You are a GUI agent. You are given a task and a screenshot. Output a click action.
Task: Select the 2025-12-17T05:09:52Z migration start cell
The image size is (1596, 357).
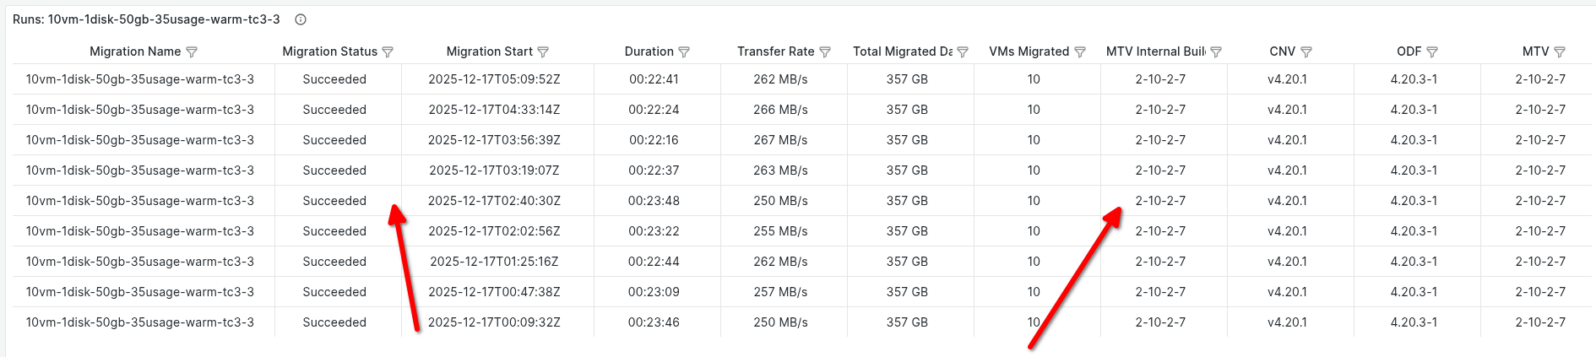point(494,79)
